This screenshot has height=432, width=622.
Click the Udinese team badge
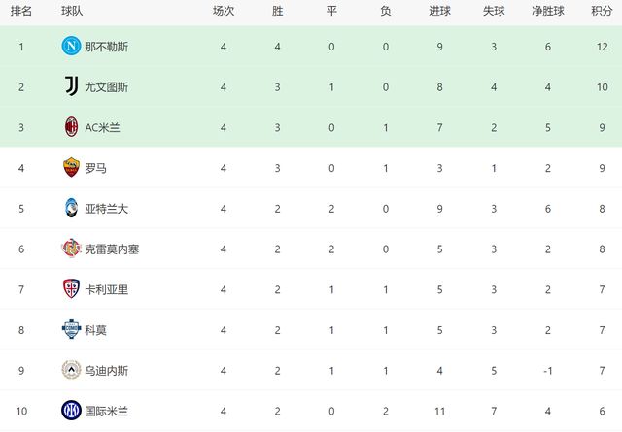tap(70, 370)
